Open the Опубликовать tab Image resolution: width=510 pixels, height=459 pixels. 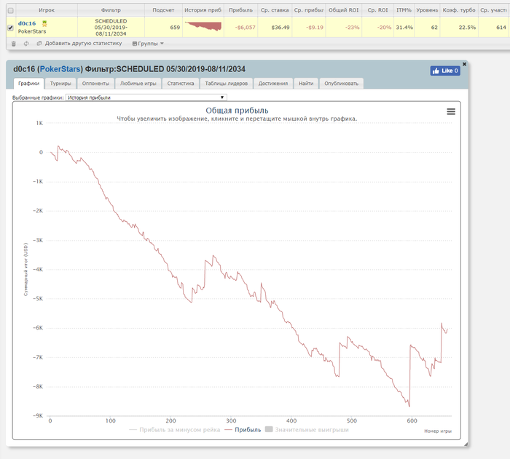342,84
